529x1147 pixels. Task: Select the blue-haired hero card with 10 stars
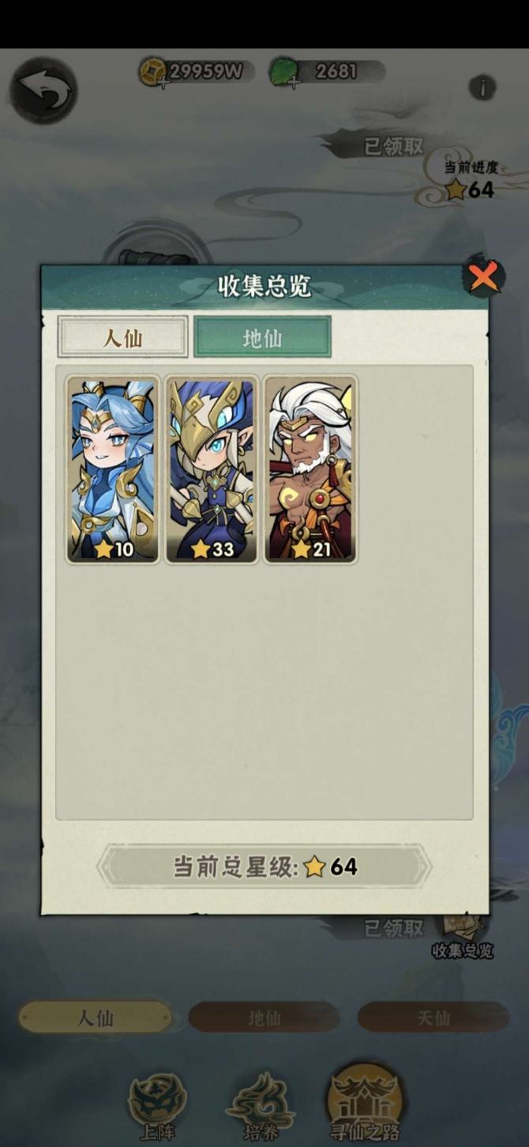click(x=113, y=469)
